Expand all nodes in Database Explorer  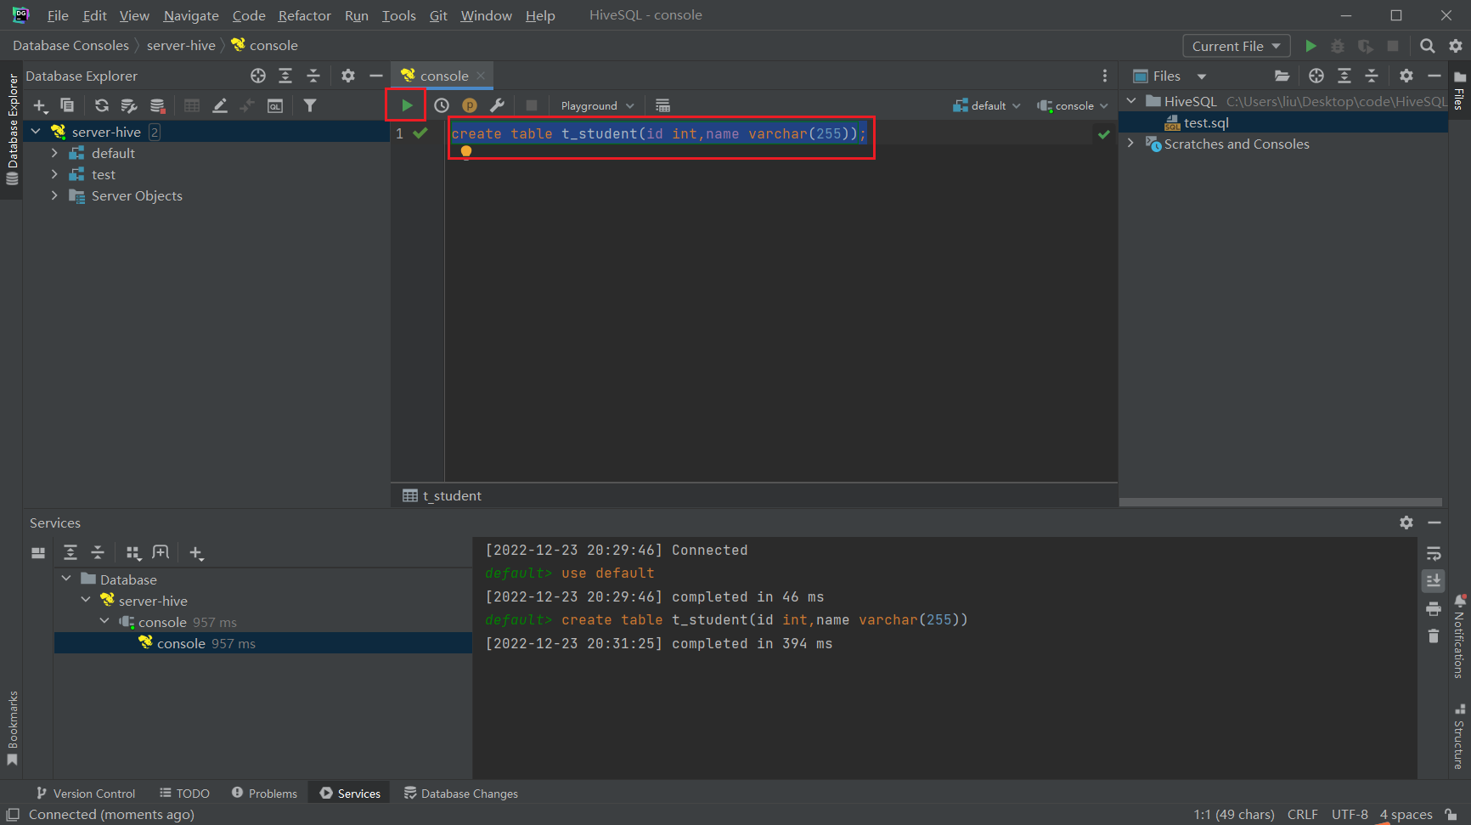click(x=285, y=76)
